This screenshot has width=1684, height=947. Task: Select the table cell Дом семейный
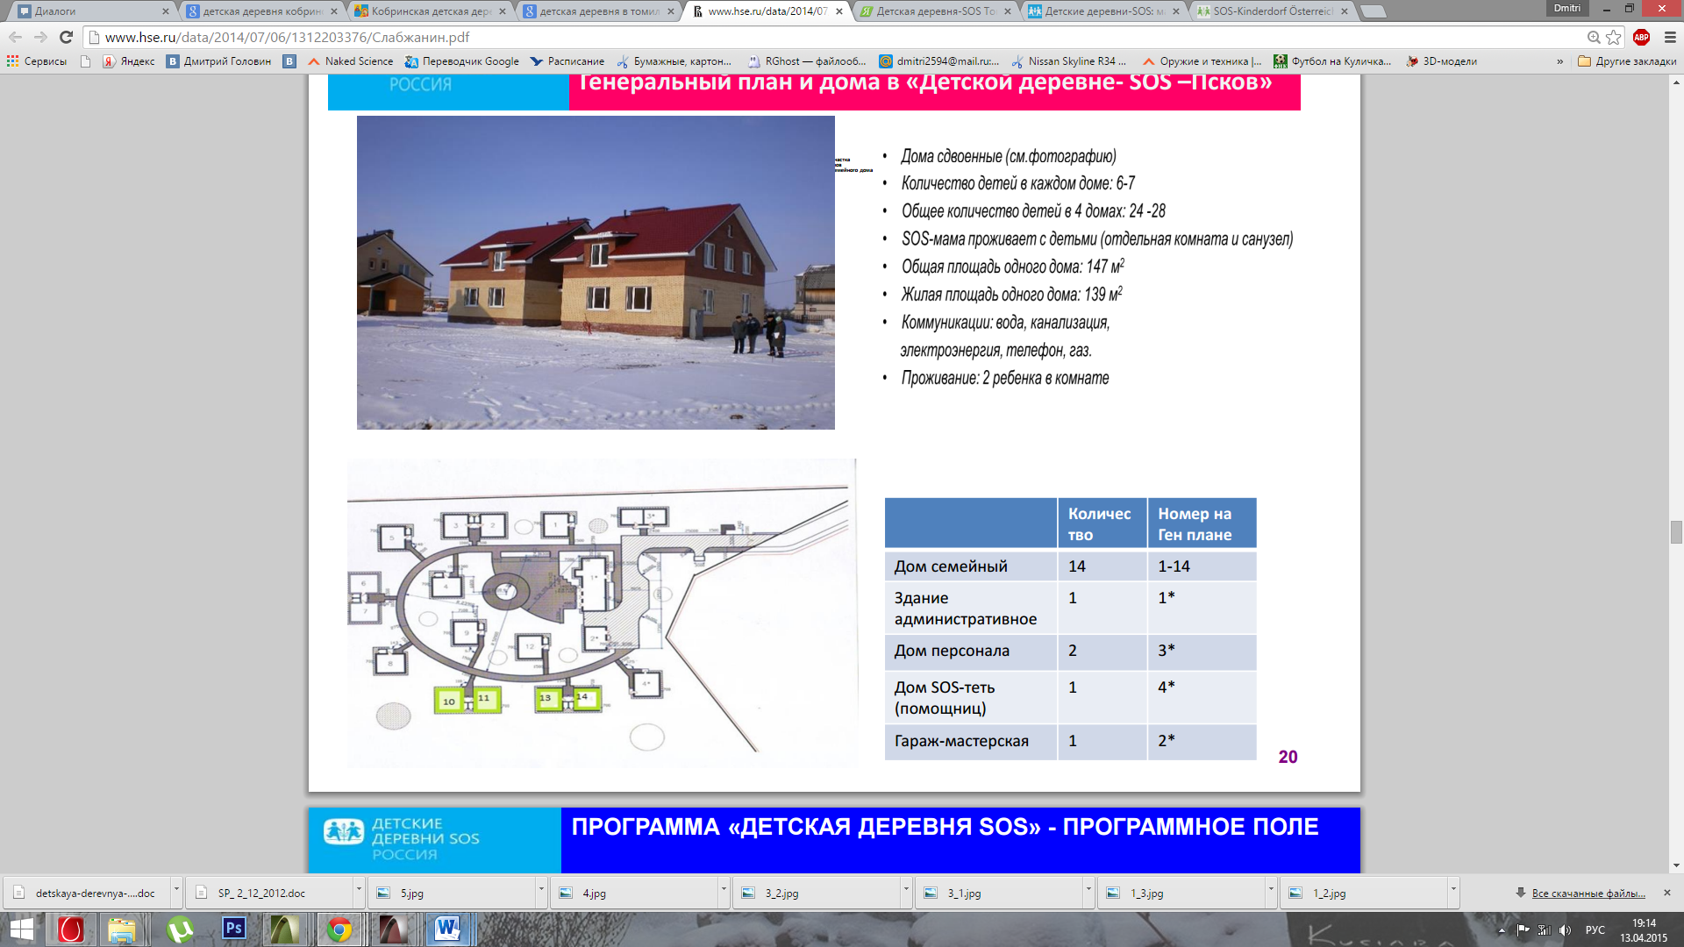(x=971, y=566)
